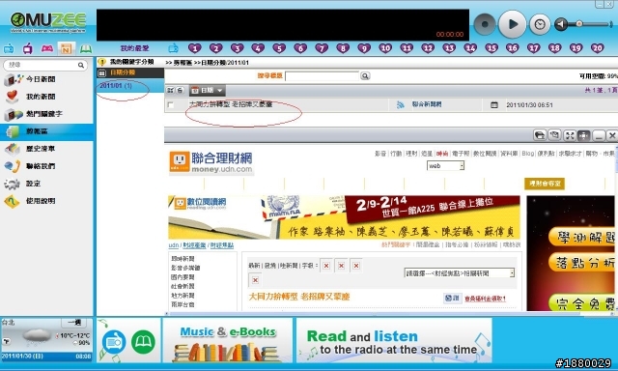
Task: Open the game controller icon
Action: tap(47, 48)
